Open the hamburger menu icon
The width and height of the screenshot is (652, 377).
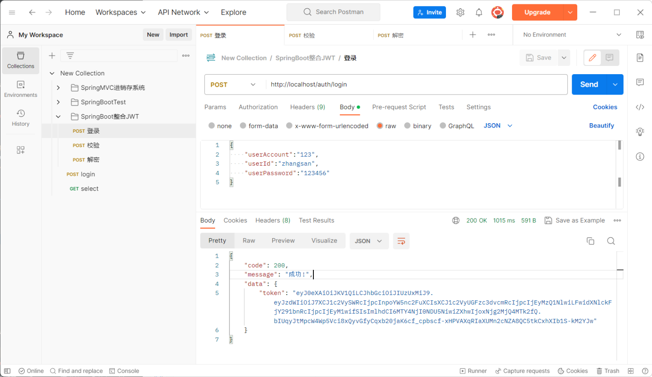[x=12, y=12]
